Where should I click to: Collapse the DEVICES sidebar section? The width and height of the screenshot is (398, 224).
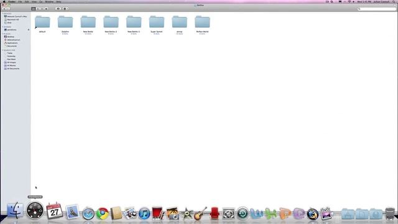pyautogui.click(x=2, y=14)
